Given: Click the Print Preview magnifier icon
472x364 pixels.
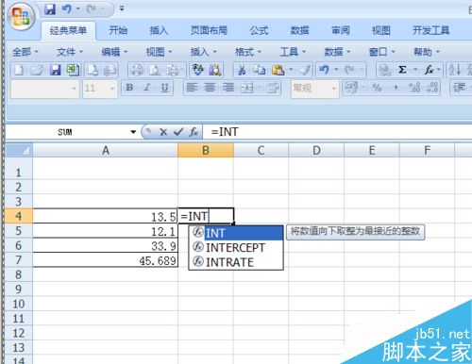Looking at the screenshot, I should point(155,70).
